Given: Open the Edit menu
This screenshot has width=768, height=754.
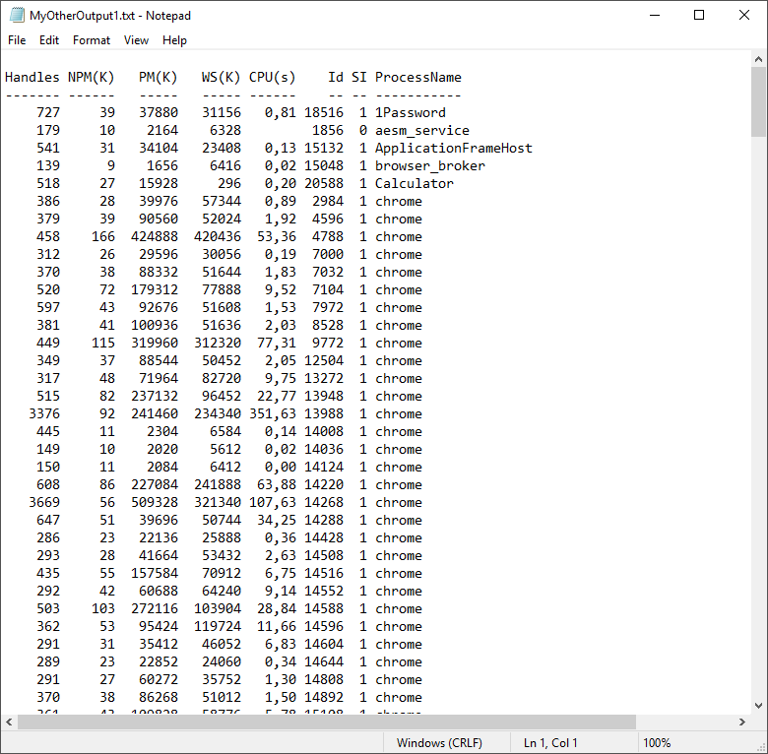Looking at the screenshot, I should (x=49, y=40).
